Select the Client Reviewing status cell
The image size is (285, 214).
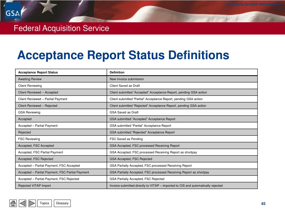click(61, 86)
